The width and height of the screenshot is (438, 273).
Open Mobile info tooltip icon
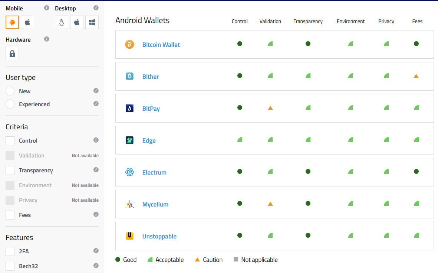[47, 8]
